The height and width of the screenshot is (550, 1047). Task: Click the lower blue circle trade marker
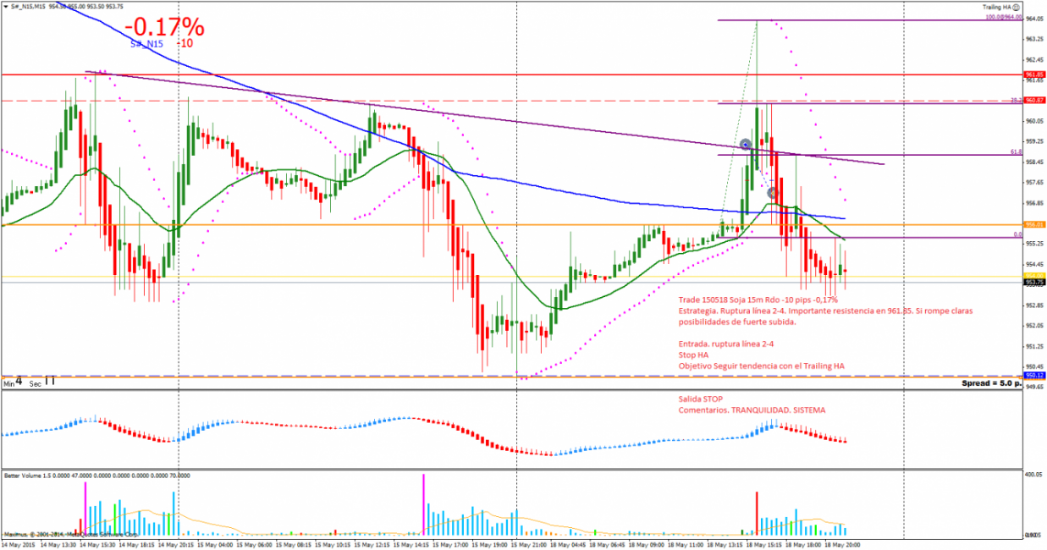tap(772, 193)
